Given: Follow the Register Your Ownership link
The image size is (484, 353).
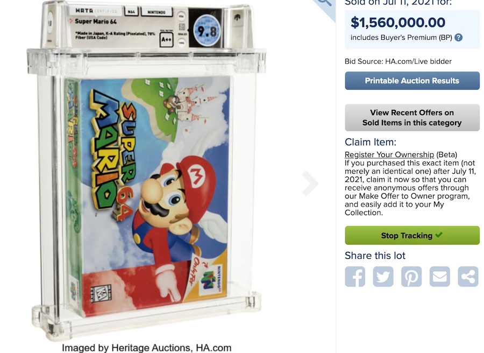Looking at the screenshot, I should [x=389, y=154].
